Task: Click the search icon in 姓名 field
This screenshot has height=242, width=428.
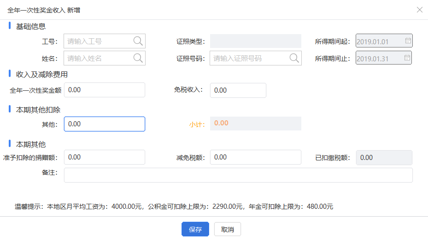Action: click(x=138, y=58)
